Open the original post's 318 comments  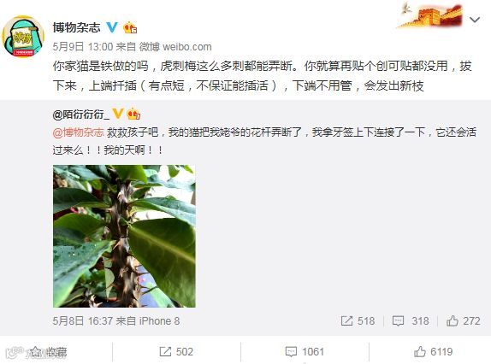411,320
